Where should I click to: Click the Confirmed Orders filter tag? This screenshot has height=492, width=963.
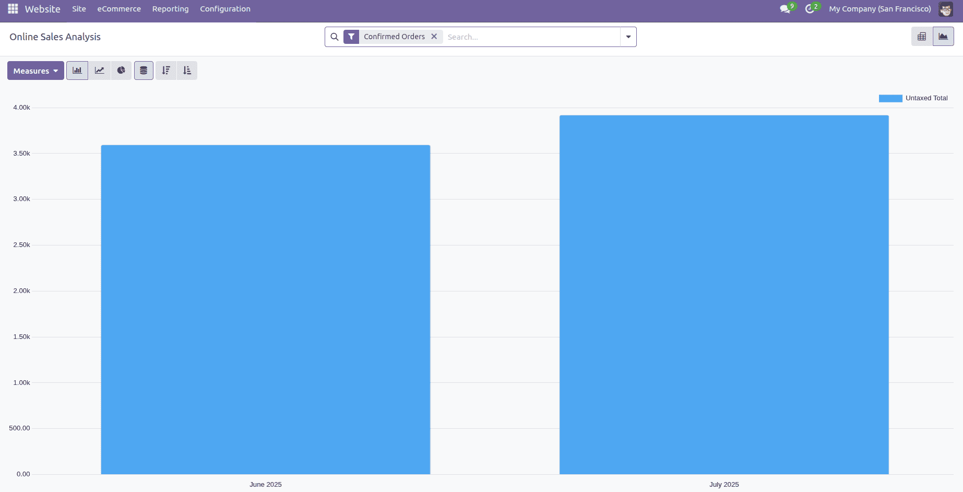(x=394, y=37)
